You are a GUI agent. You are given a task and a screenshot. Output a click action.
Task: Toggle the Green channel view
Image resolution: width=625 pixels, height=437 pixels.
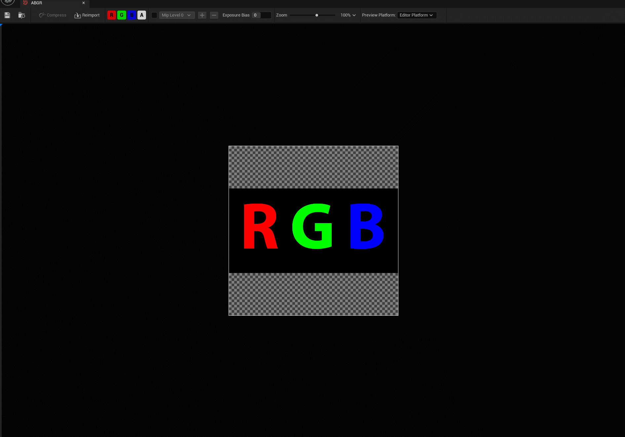(122, 15)
